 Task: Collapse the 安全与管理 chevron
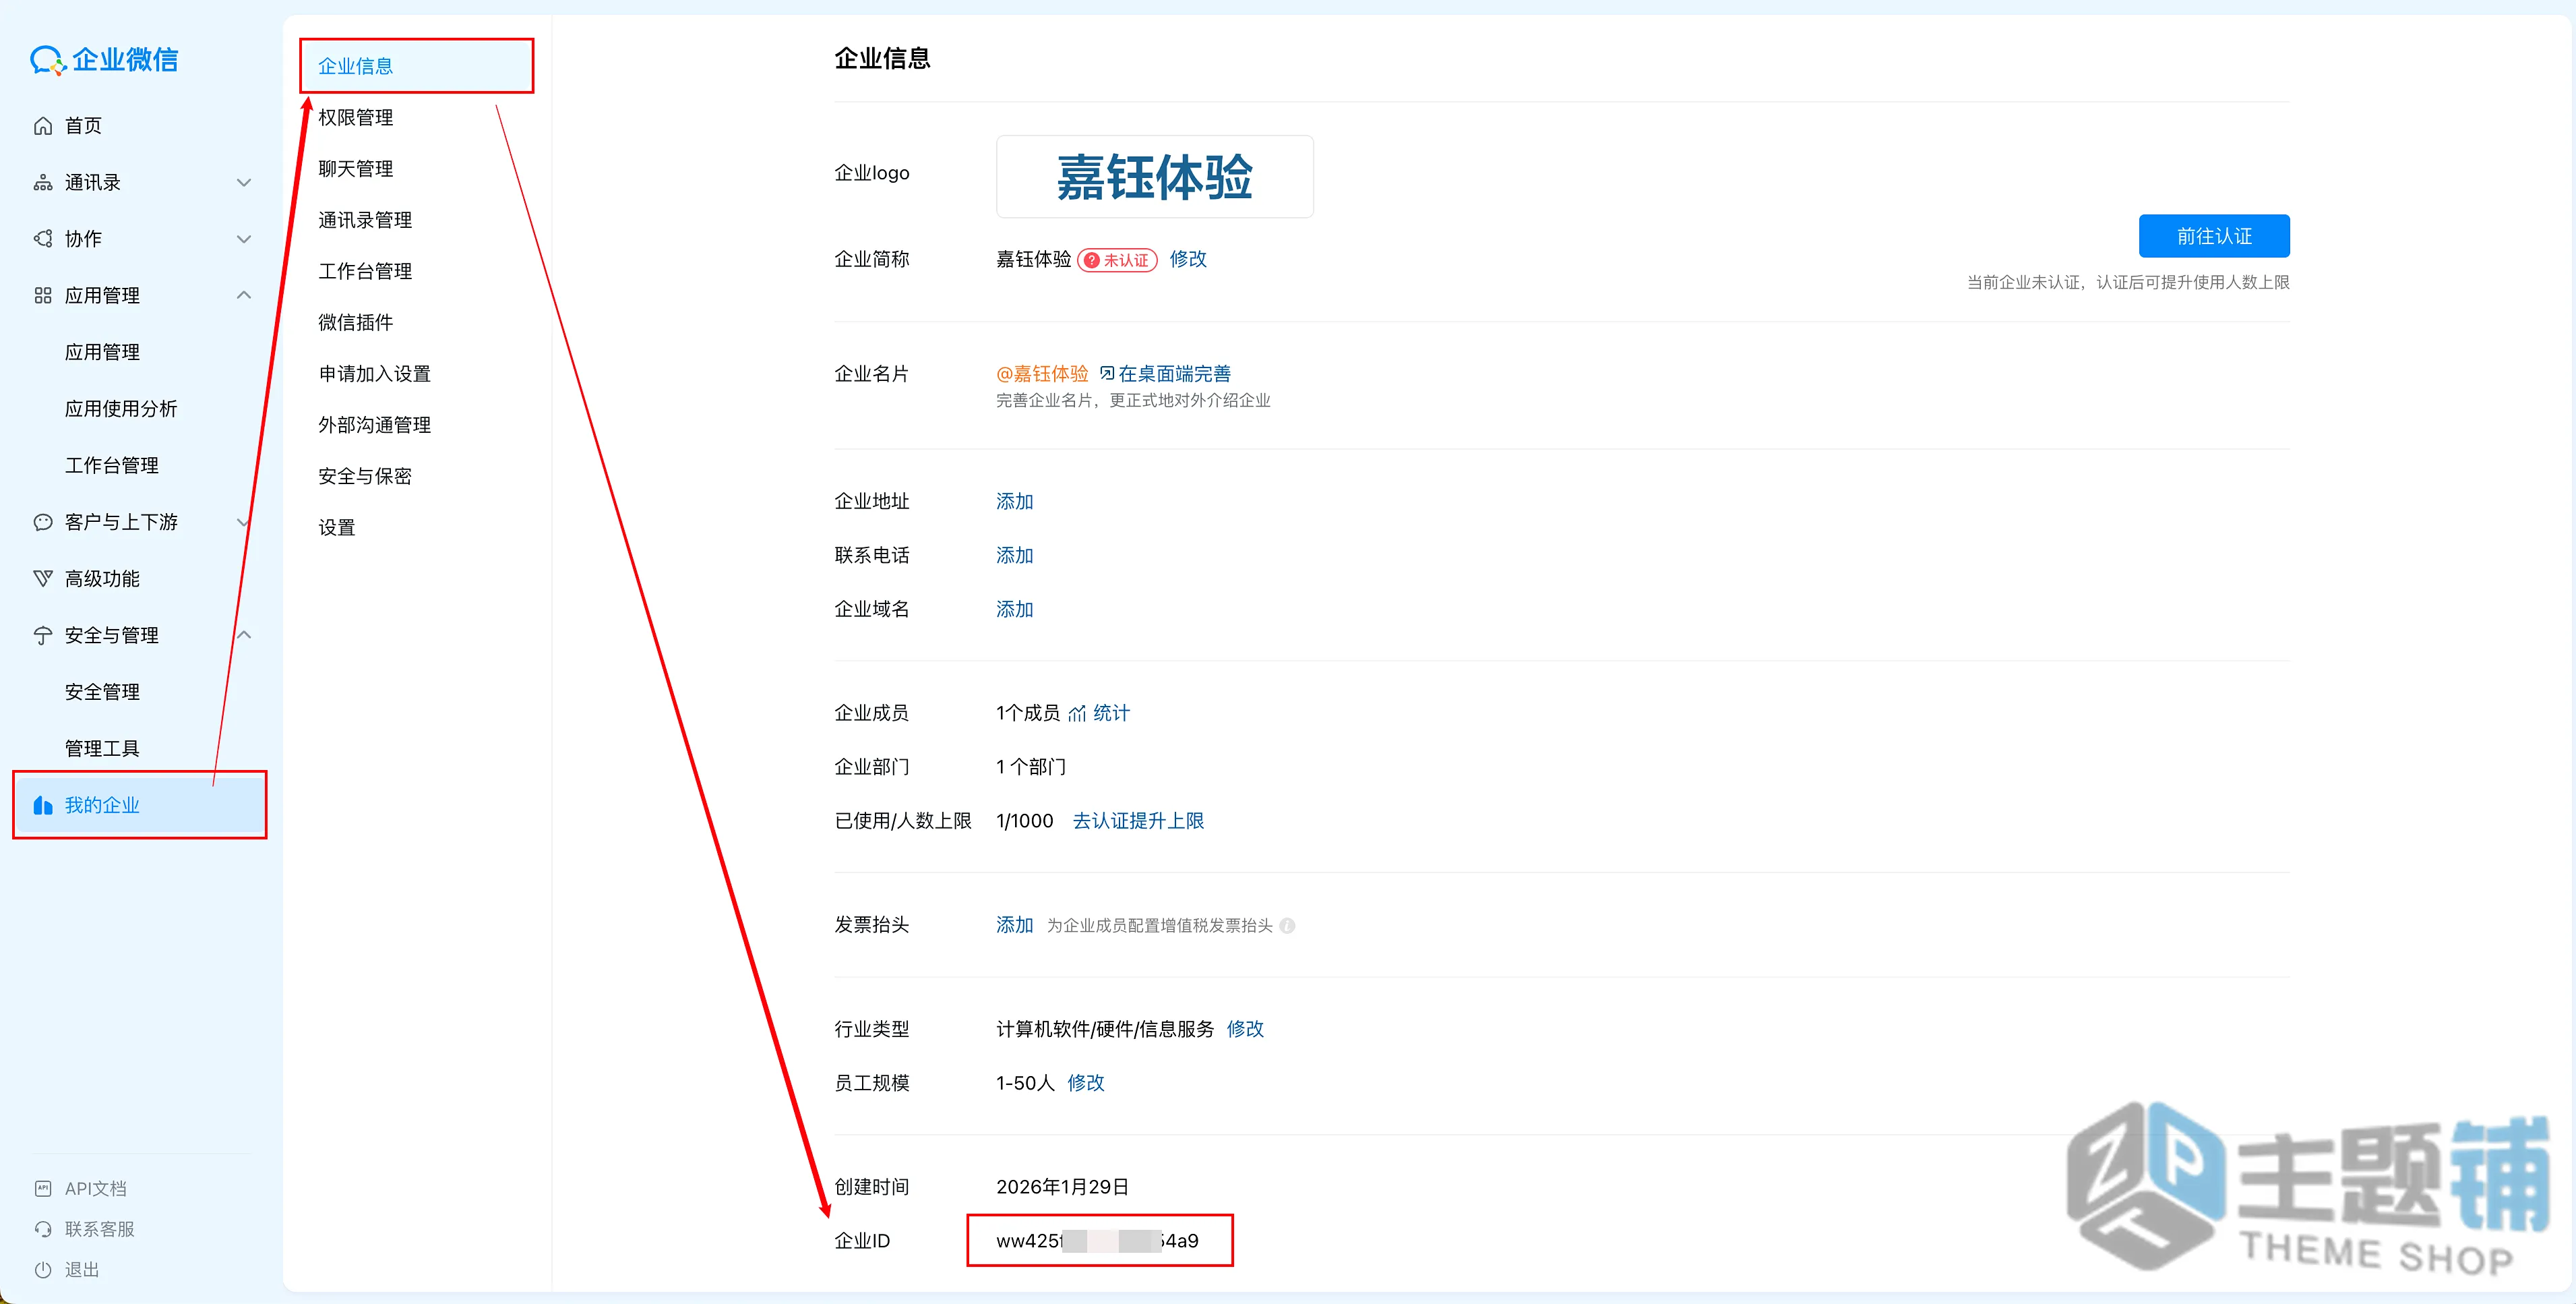[243, 635]
